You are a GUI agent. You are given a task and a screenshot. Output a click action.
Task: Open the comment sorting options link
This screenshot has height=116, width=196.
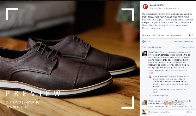tap(183, 41)
